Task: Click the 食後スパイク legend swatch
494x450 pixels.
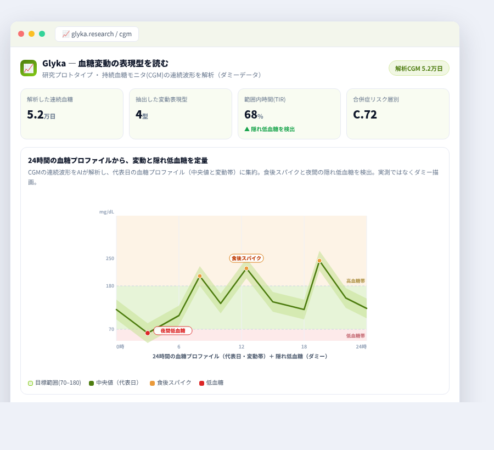Action: point(152,383)
